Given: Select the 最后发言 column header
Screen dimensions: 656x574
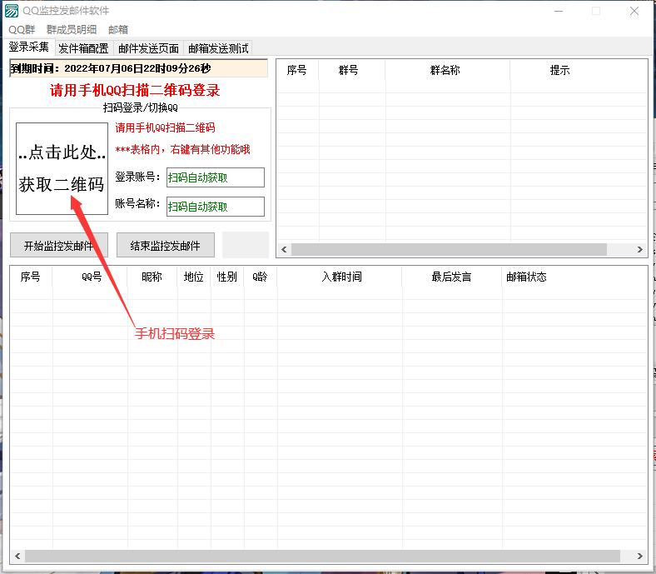Looking at the screenshot, I should click(x=452, y=277).
